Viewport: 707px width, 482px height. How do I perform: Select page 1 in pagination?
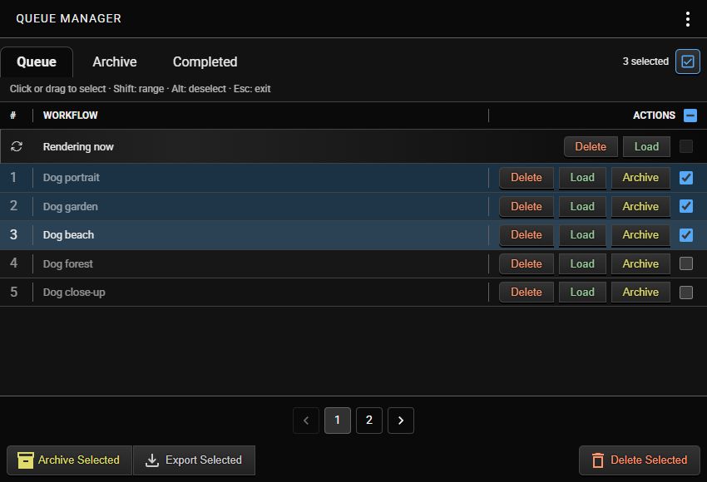point(338,421)
